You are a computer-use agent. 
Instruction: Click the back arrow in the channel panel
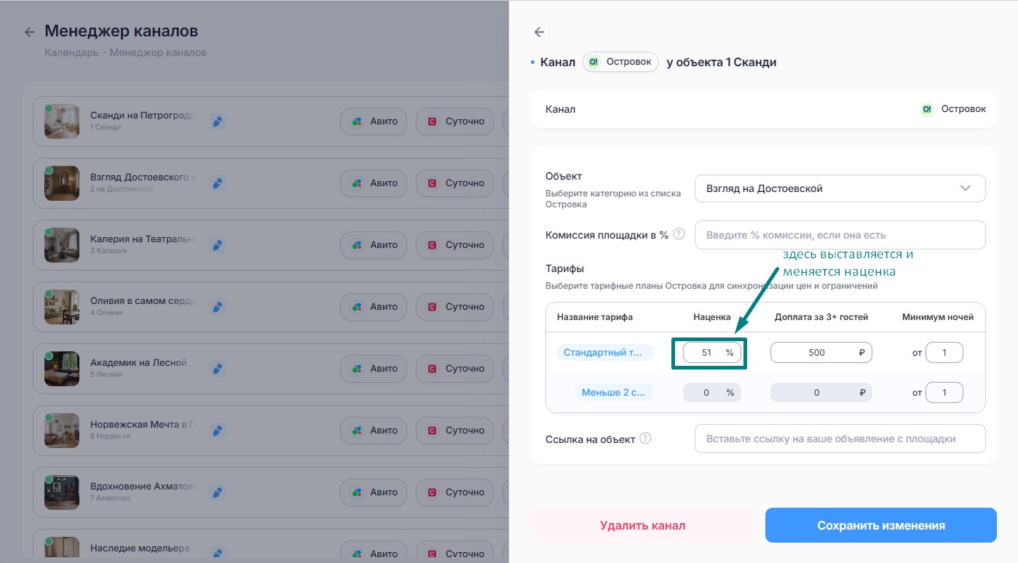point(539,32)
